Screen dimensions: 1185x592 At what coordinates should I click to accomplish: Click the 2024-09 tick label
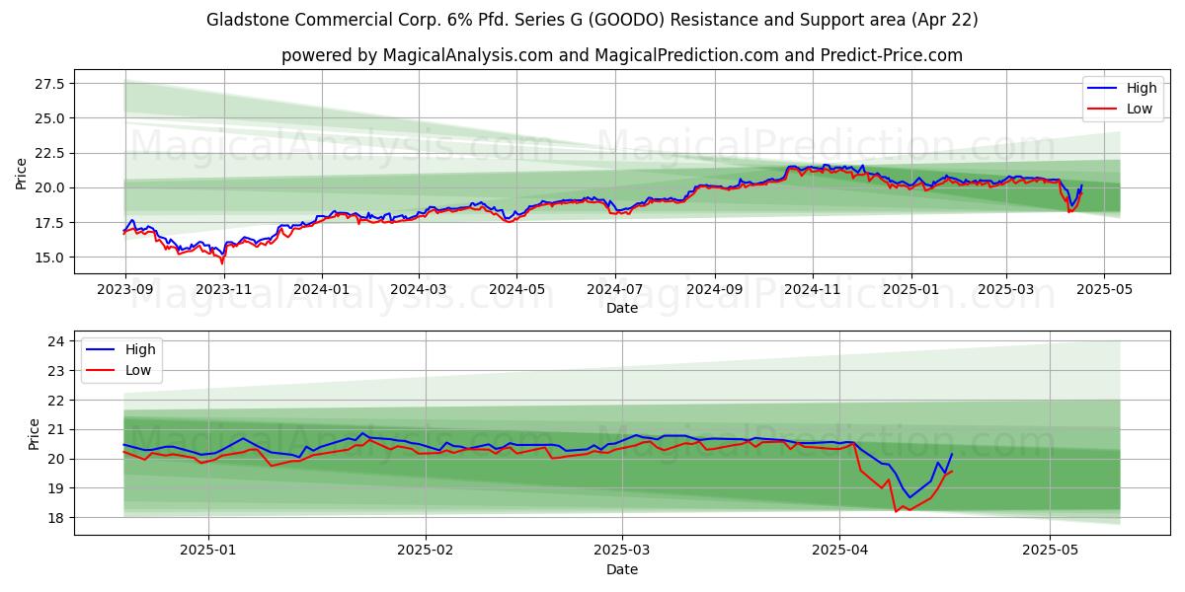716,291
